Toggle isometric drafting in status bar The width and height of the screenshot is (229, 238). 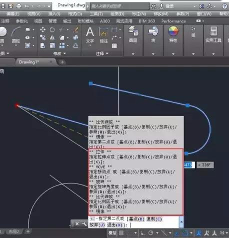tap(164, 233)
